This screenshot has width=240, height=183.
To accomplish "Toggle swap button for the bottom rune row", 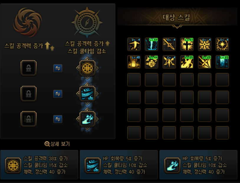I will point(58,119).
